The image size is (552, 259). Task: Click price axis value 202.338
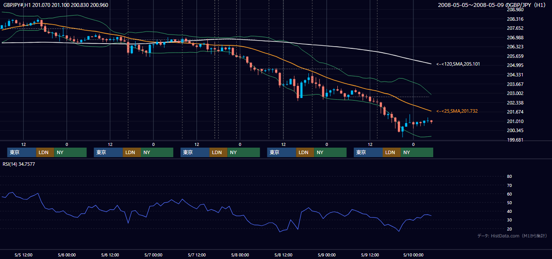(515, 103)
